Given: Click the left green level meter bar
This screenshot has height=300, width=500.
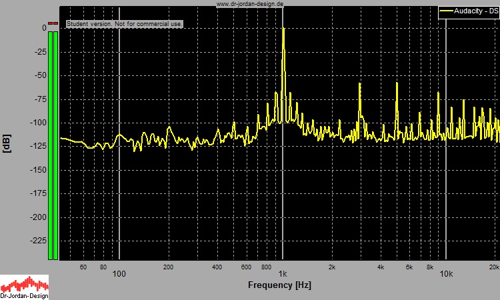Looking at the screenshot, I should (51, 145).
